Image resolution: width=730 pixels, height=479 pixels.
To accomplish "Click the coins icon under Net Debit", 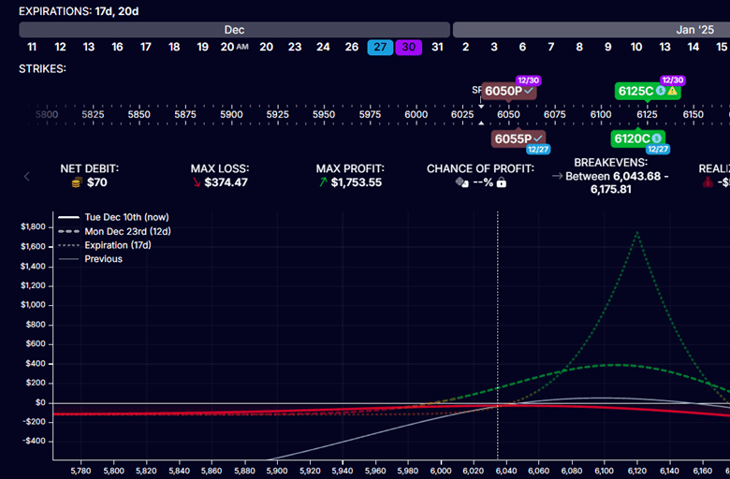I will pyautogui.click(x=77, y=182).
